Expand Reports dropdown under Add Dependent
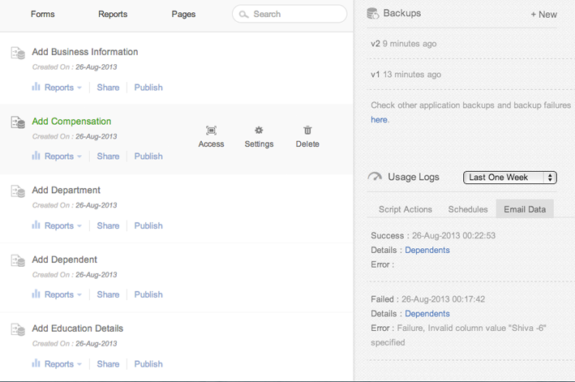The height and width of the screenshot is (382, 575). tap(58, 295)
